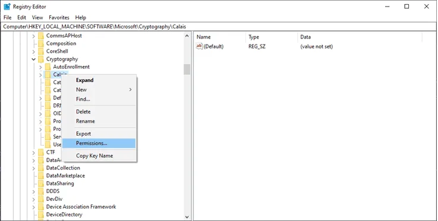This screenshot has width=438, height=221.
Task: Expand the DataCollection key
Action: click(33, 168)
